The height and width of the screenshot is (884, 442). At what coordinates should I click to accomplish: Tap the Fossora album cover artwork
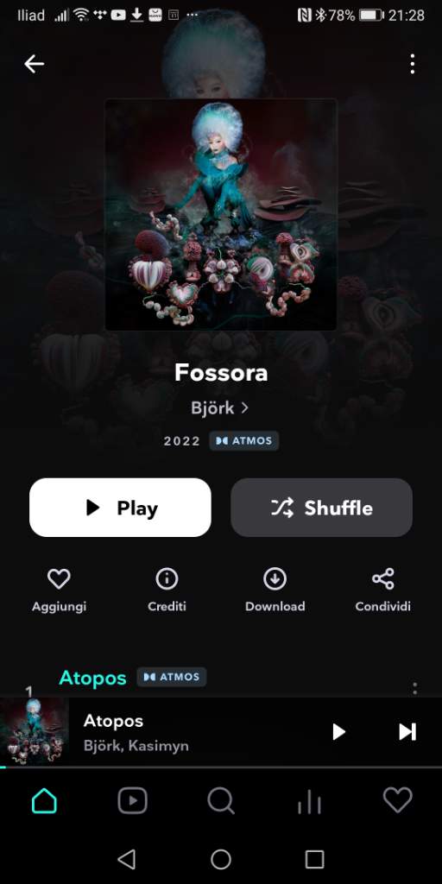click(221, 214)
